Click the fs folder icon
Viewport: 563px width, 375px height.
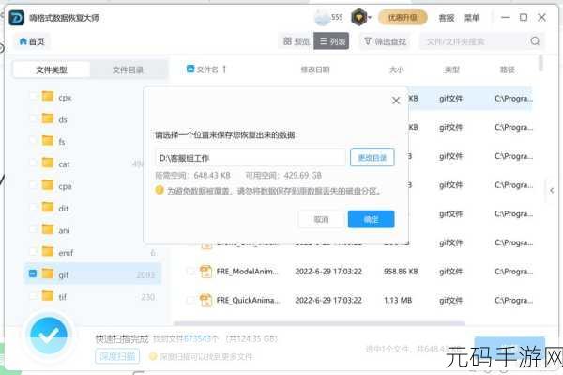(48, 141)
